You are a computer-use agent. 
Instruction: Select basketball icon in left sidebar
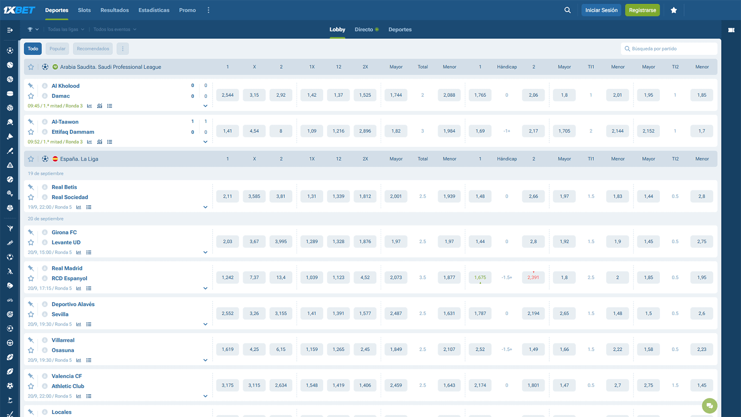pyautogui.click(x=10, y=79)
